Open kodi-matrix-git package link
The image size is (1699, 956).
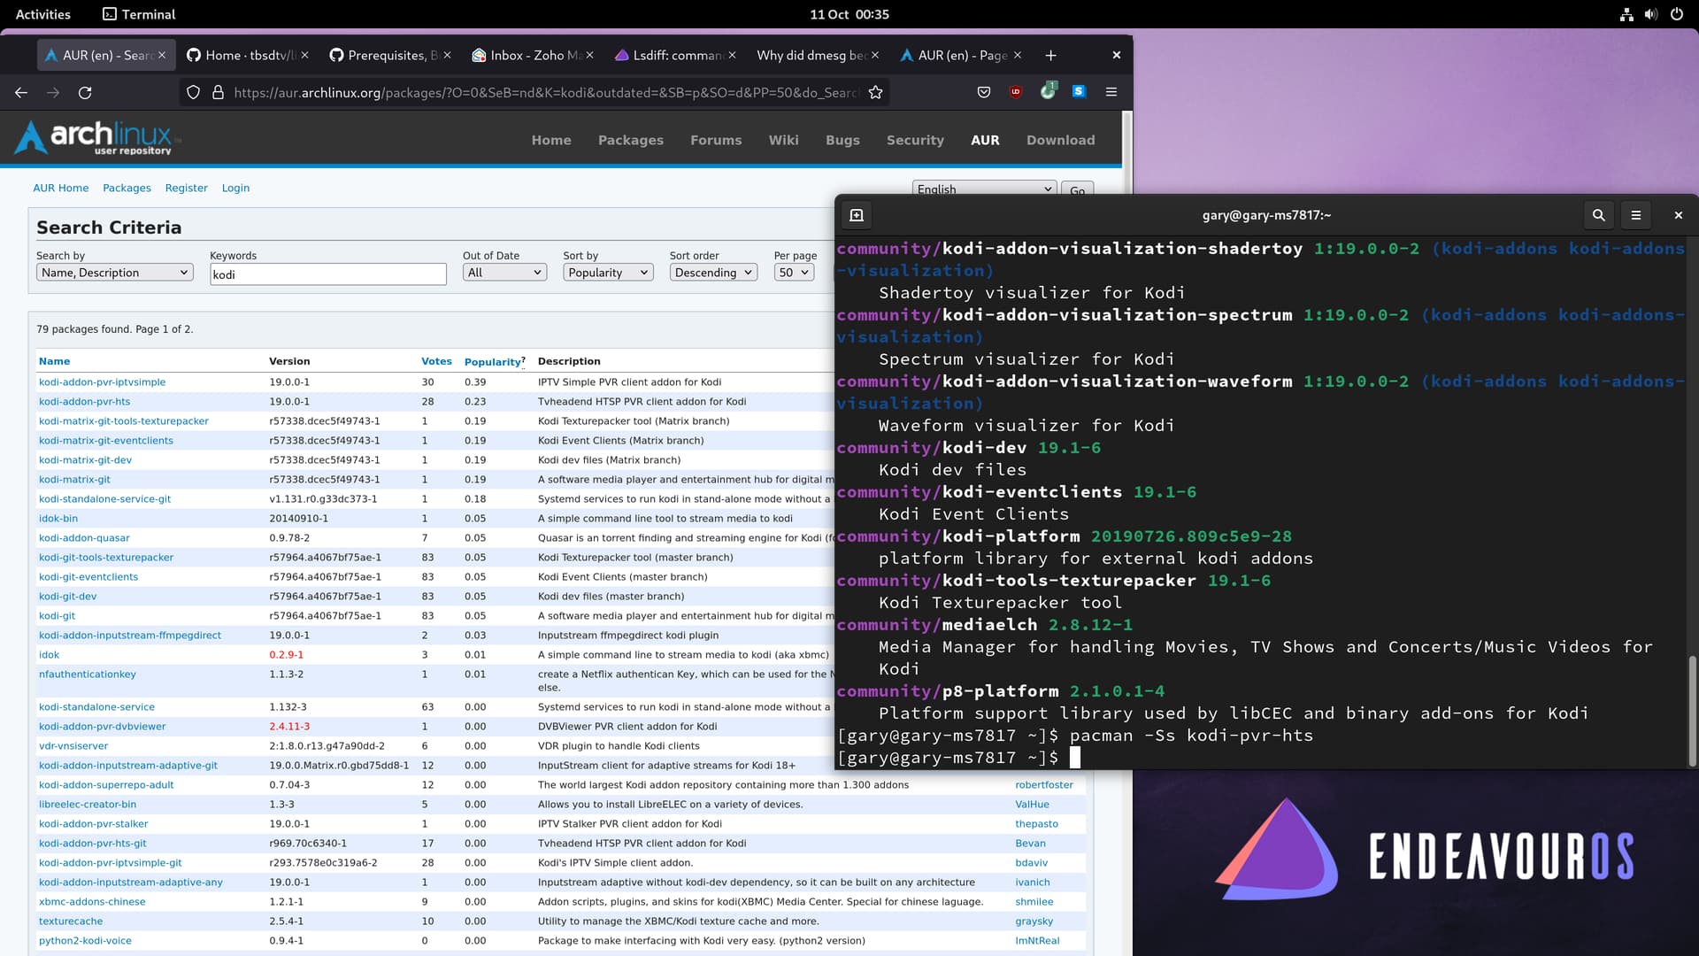74,479
